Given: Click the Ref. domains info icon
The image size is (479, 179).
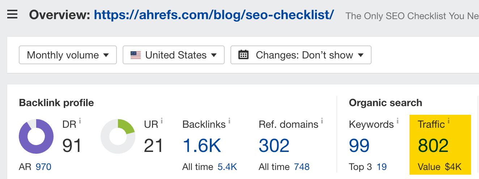Looking at the screenshot, I should pos(322,121).
